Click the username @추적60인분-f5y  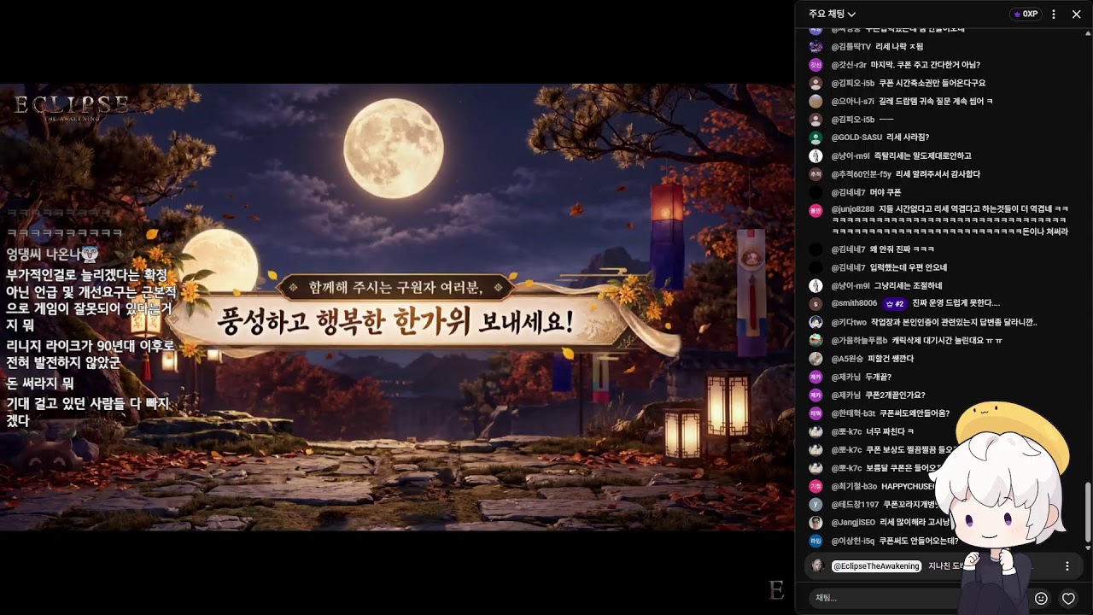861,174
